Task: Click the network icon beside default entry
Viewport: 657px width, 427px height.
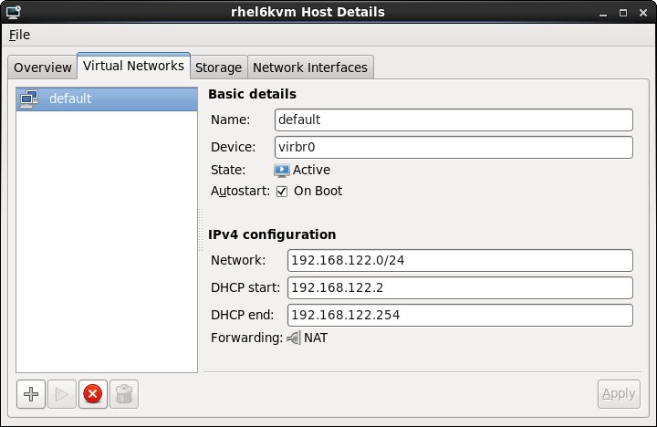Action: (29, 99)
